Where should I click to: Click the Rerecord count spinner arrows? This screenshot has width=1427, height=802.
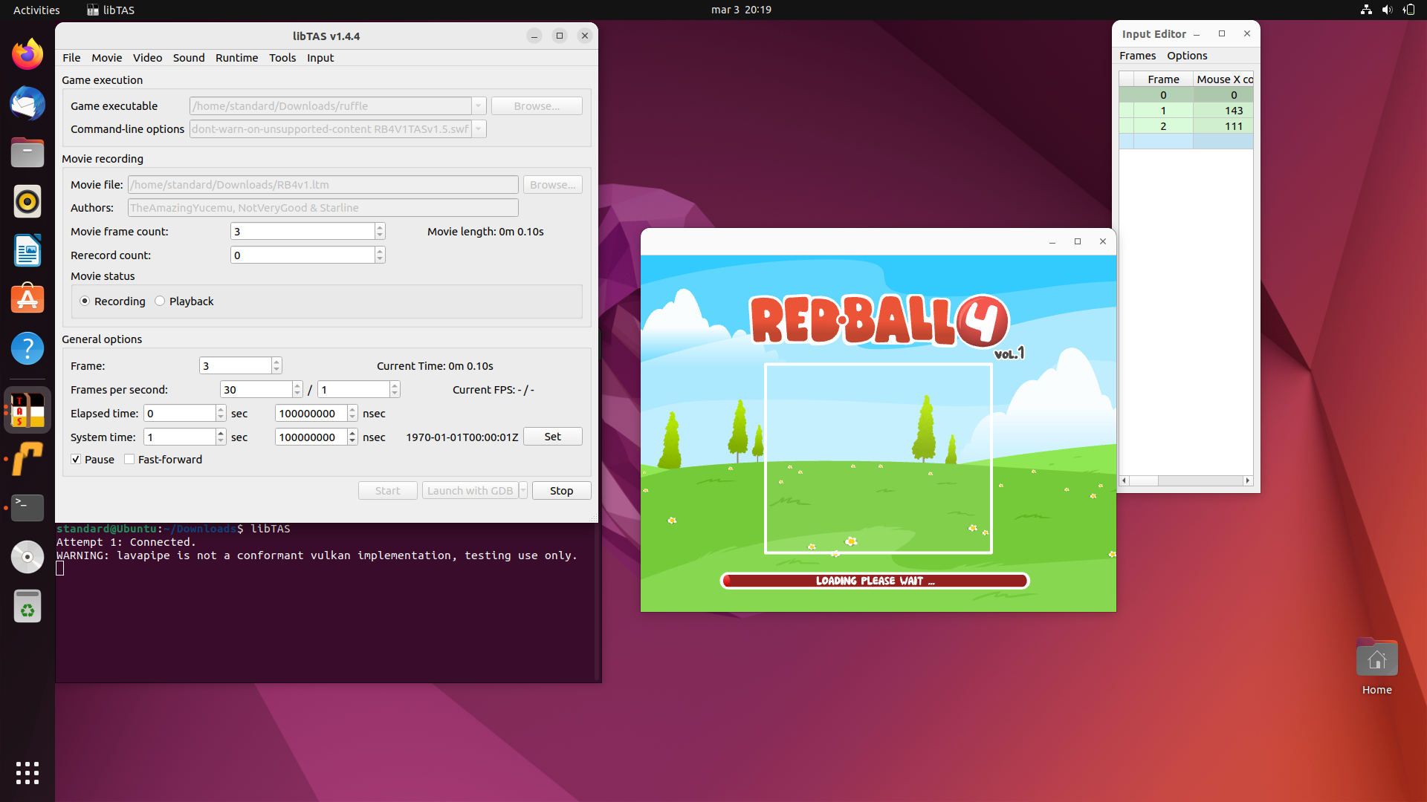[x=380, y=255]
